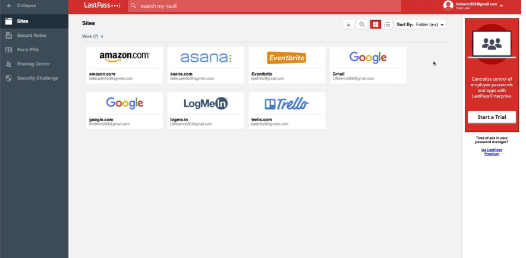526x258 pixels.
Task: Click Start a Trial button
Action: tap(492, 117)
